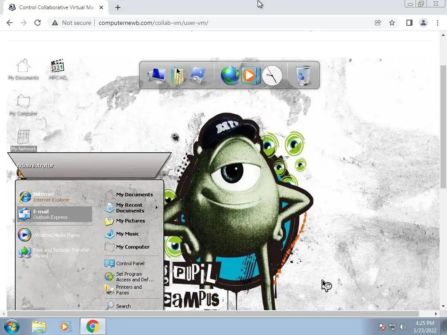Screen dimensions: 447x335
Task: Open Chrome's three-dot menu
Action: [437, 23]
